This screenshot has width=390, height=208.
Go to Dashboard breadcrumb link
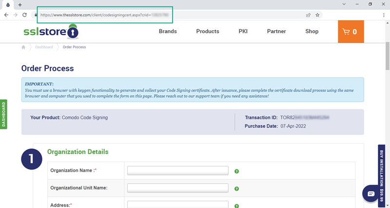(44, 47)
